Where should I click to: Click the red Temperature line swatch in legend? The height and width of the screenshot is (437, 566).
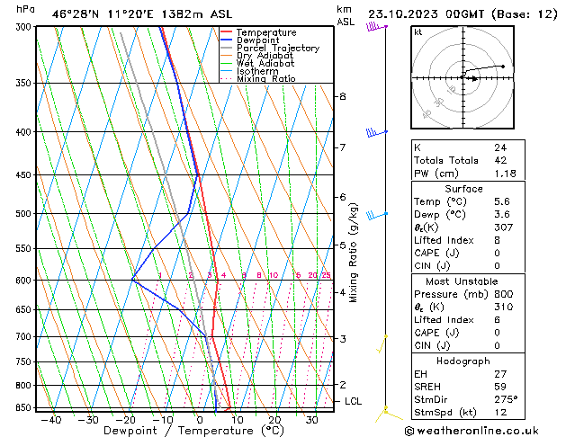(227, 32)
